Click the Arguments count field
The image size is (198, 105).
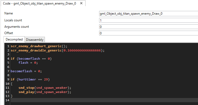[x=149, y=27]
